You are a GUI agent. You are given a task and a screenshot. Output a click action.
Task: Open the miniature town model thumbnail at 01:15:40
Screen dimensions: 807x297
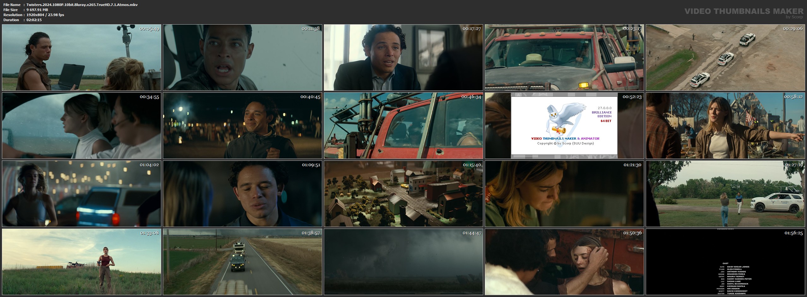pos(403,194)
